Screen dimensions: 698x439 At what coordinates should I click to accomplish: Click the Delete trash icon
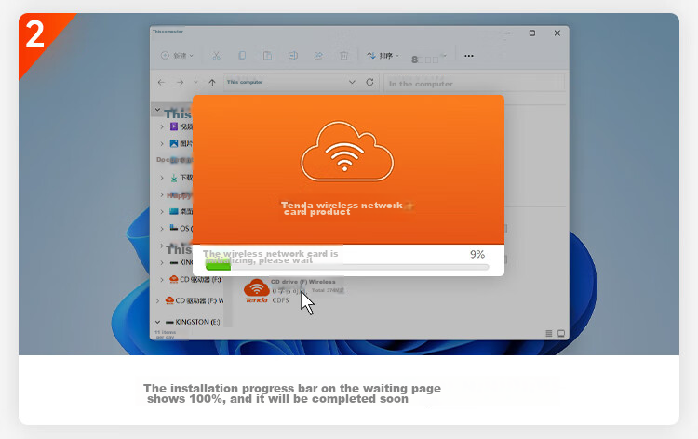coord(343,56)
